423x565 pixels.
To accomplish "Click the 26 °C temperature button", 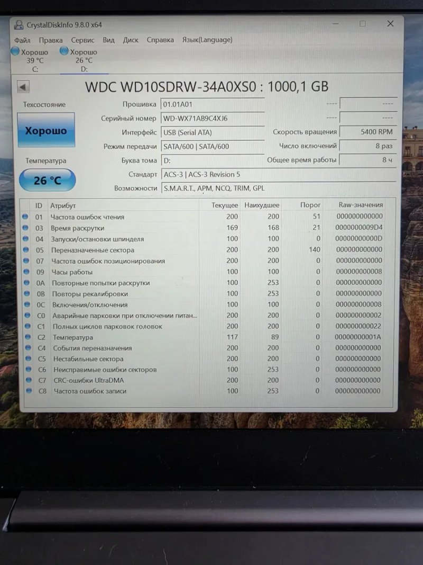I will (x=48, y=180).
